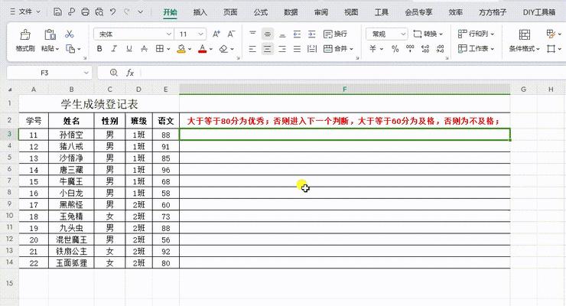Toggle Italic formatting
Screen dimensions: 566x306
point(115,49)
